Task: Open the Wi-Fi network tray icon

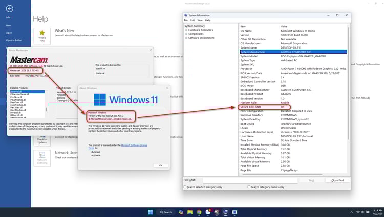Action: pyautogui.click(x=358, y=212)
